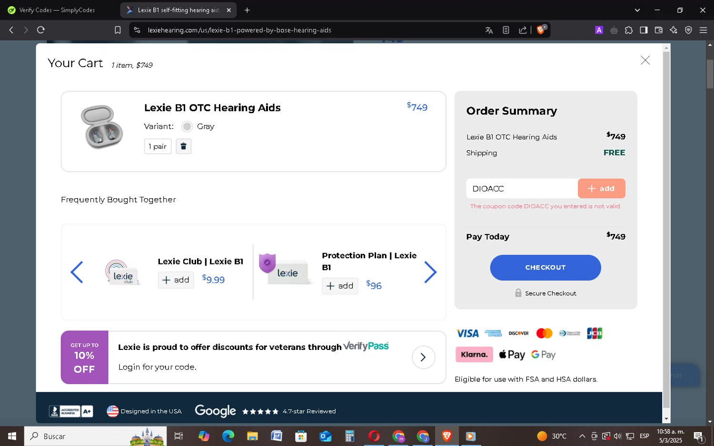This screenshot has height=446, width=714.
Task: Open File Explorer from taskbar
Action: pyautogui.click(x=252, y=436)
